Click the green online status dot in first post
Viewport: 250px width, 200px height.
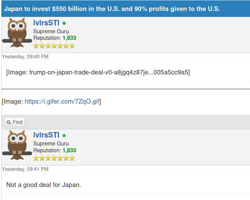(64, 23)
